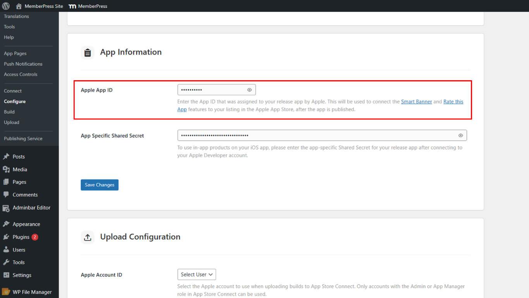Click the WordPress logo icon
Viewport: 529px width, 298px height.
pos(6,6)
